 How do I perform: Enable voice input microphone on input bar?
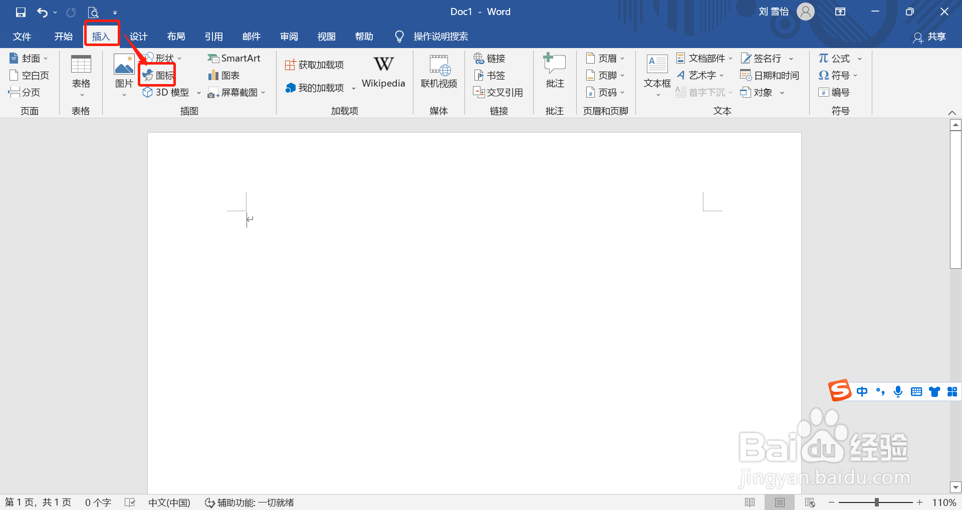898,392
